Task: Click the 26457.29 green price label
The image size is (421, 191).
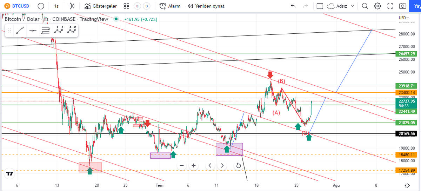Action: [x=407, y=54]
